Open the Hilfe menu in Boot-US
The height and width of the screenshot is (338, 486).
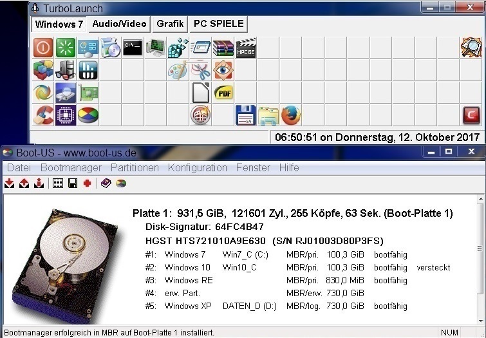pyautogui.click(x=289, y=168)
